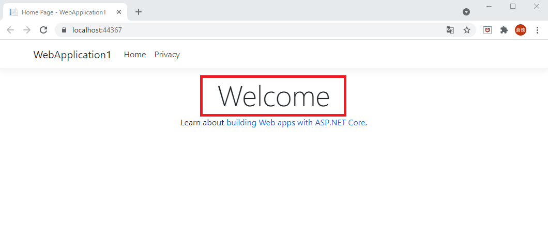Open the McAfee extension icon
The image size is (548, 246).
click(x=487, y=30)
